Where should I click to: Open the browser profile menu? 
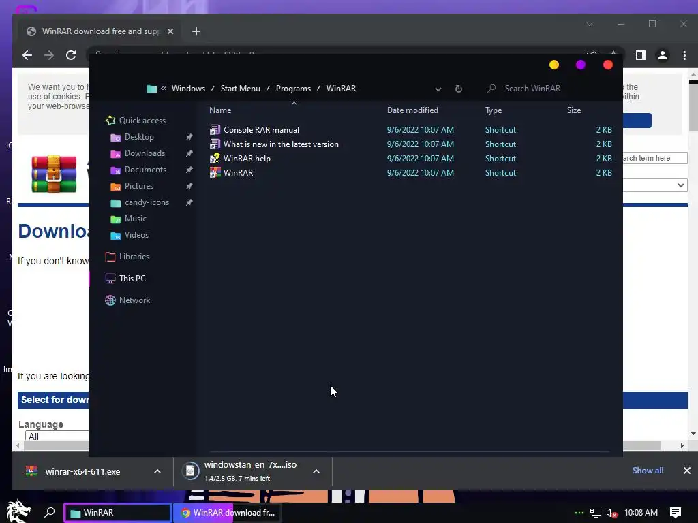coord(663,55)
